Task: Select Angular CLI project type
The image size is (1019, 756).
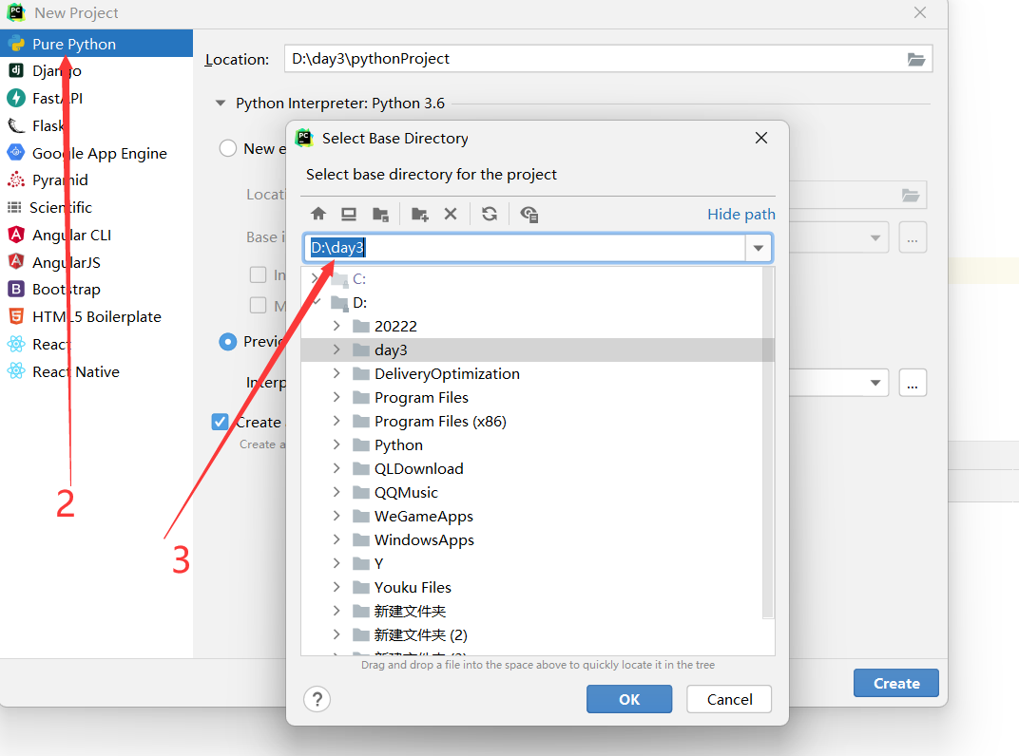Action: click(96, 236)
